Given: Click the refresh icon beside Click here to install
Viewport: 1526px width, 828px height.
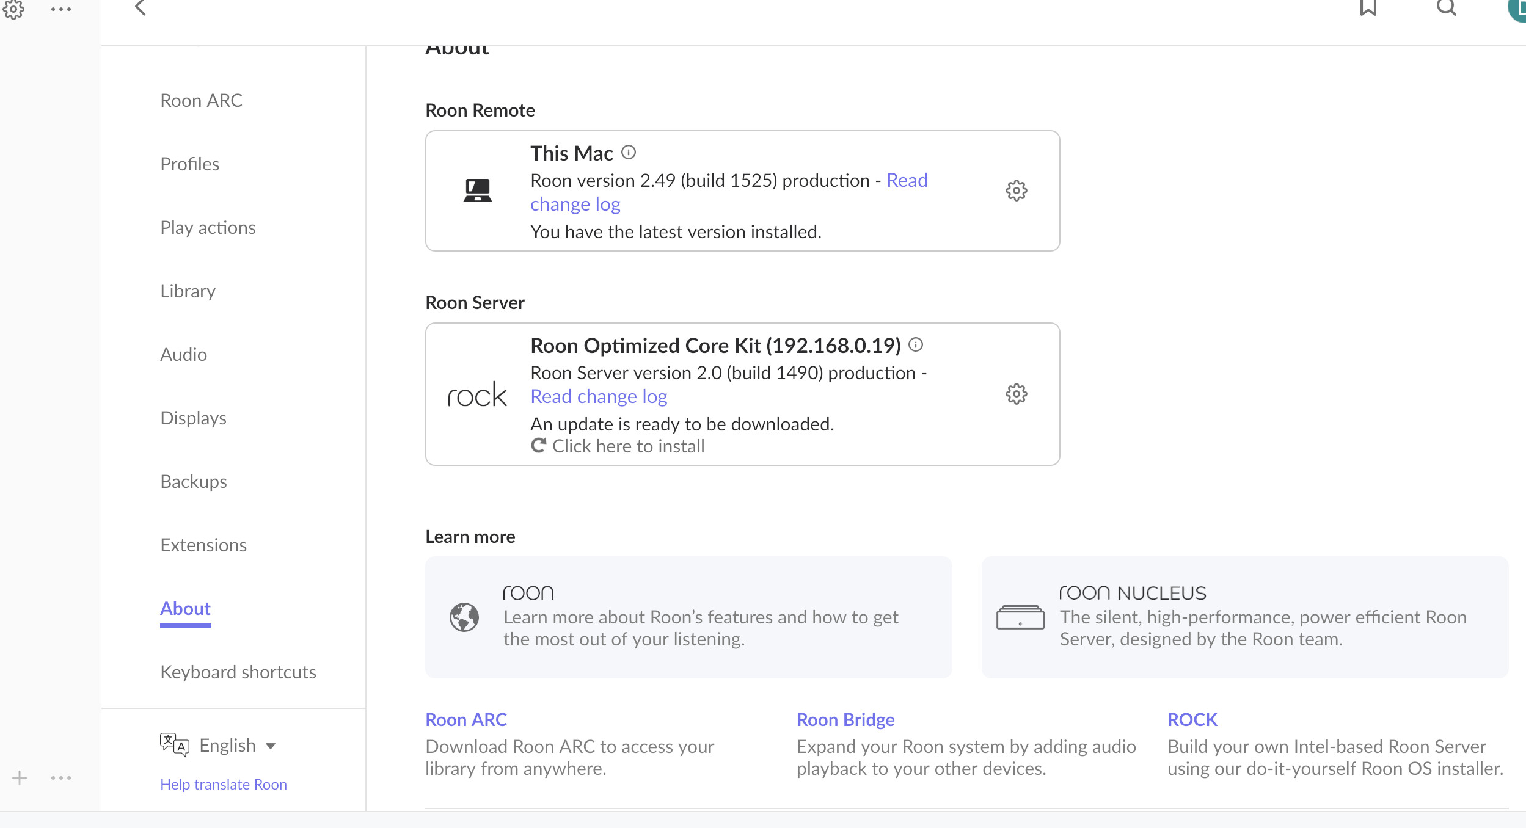Looking at the screenshot, I should [x=538, y=446].
